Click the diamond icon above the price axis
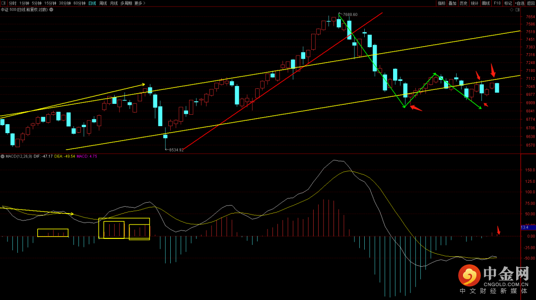The height and width of the screenshot is (300, 536). [x=512, y=9]
